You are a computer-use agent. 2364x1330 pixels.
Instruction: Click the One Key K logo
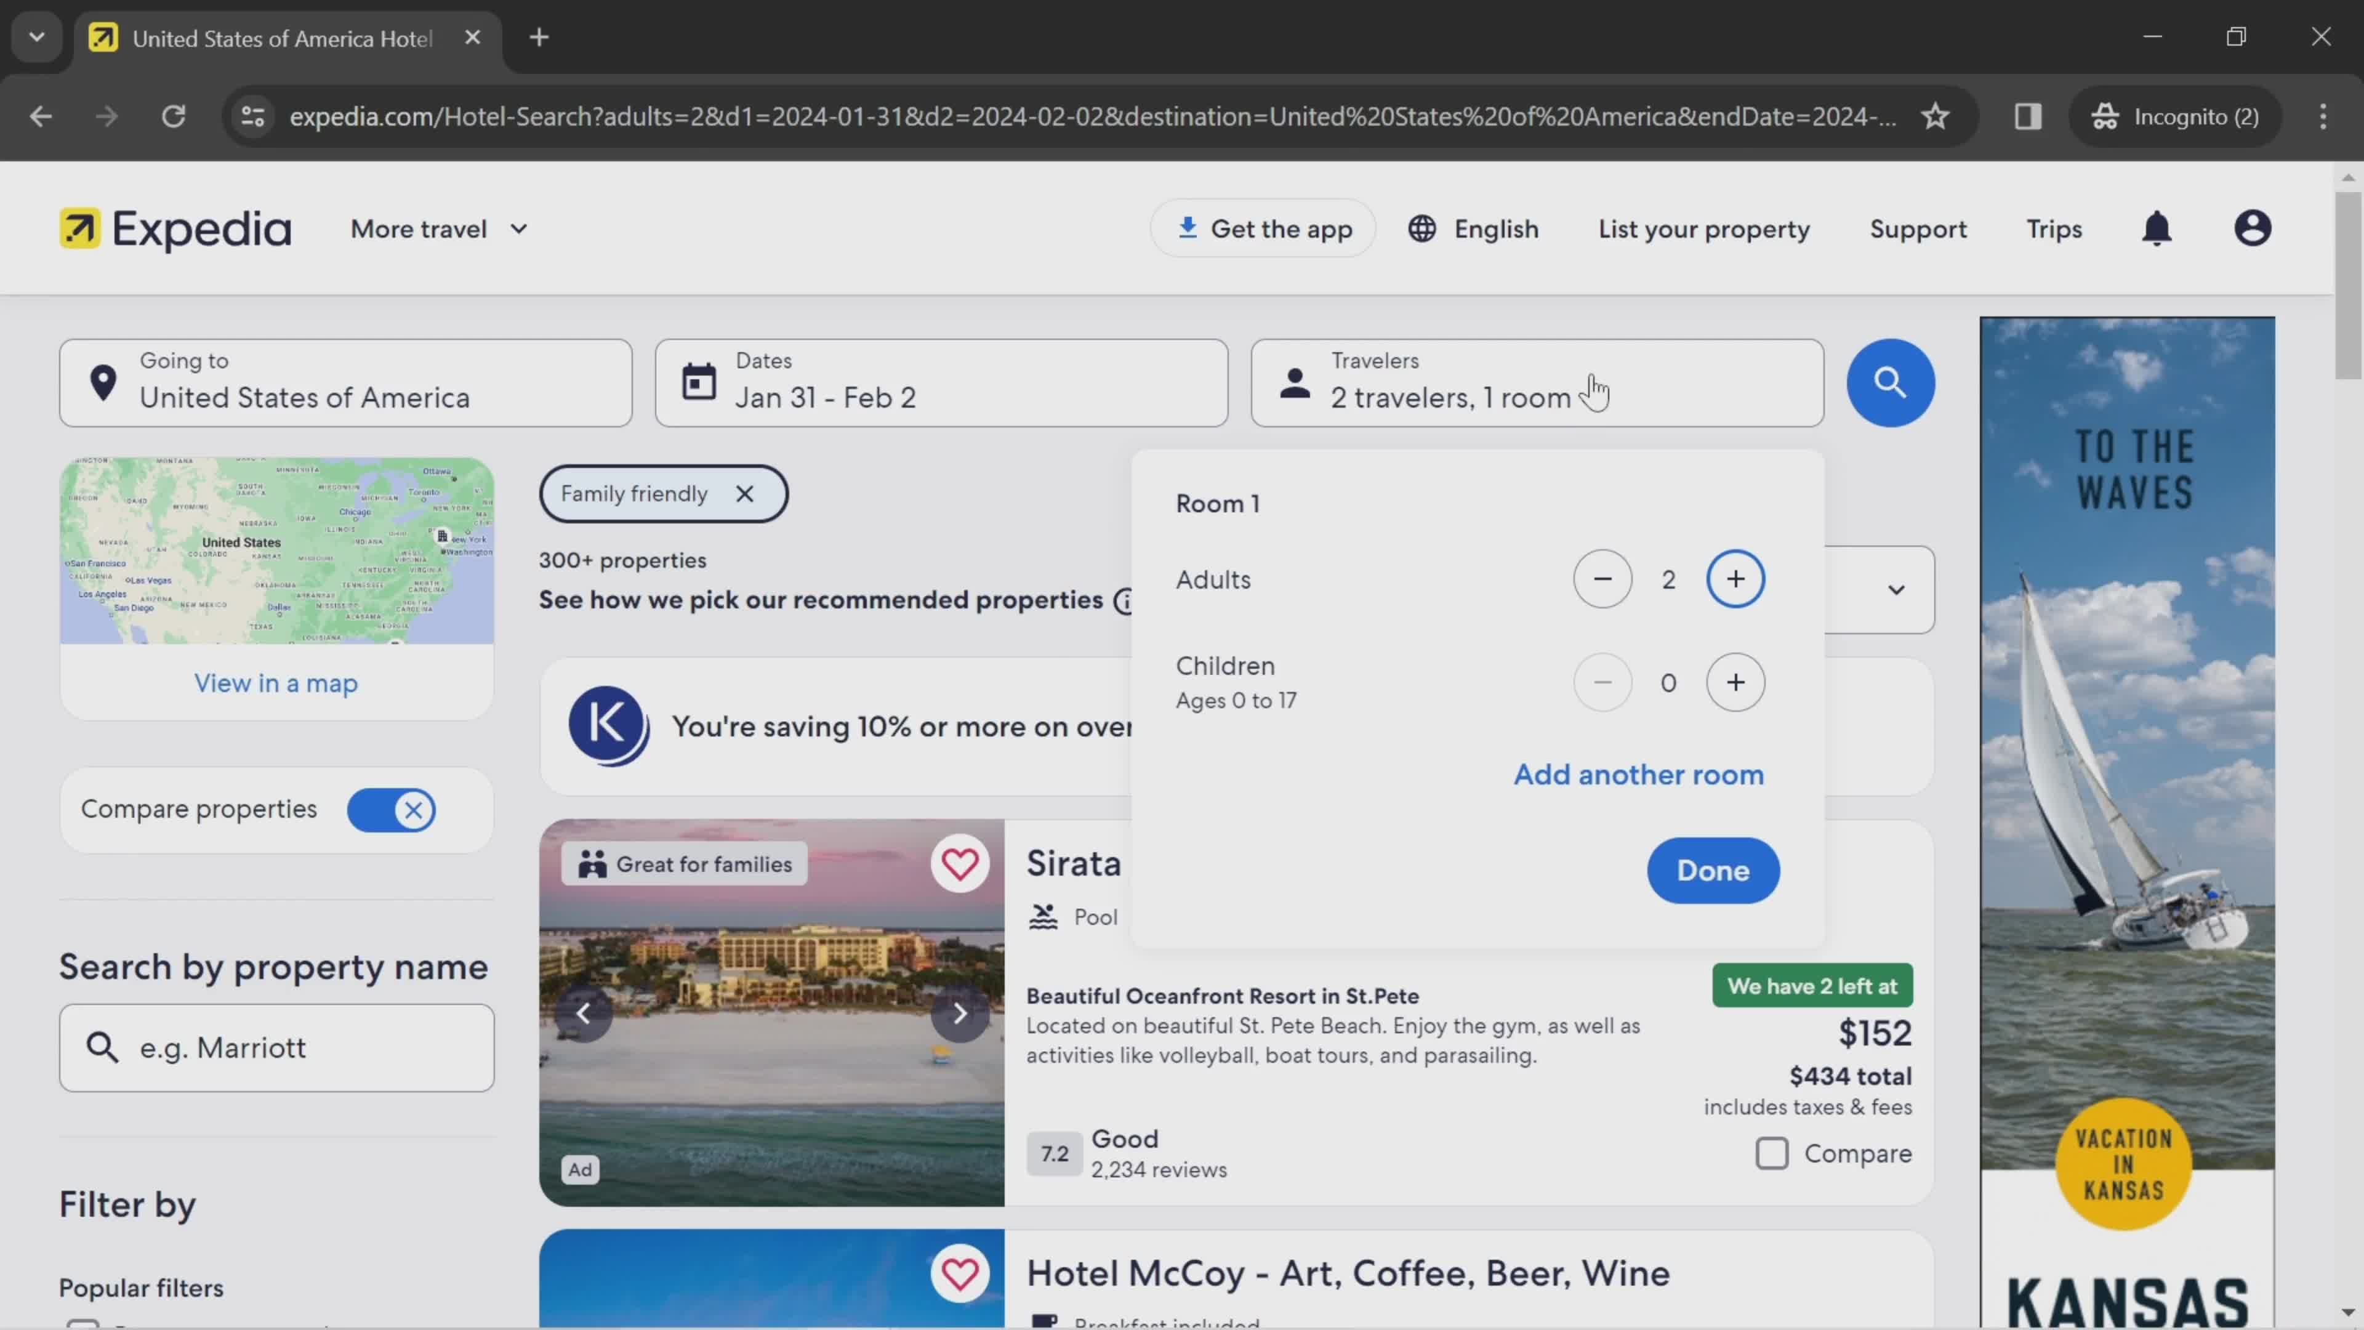coord(608,726)
